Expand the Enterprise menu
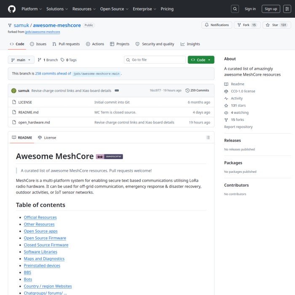 pyautogui.click(x=144, y=9)
